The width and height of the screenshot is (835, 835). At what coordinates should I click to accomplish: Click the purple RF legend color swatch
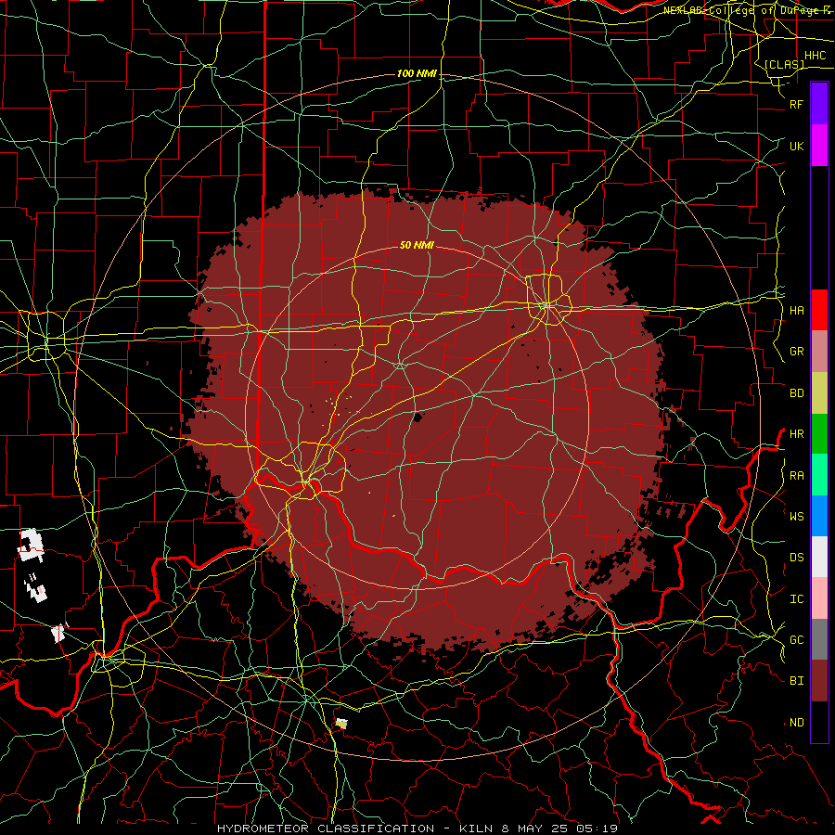click(x=819, y=104)
